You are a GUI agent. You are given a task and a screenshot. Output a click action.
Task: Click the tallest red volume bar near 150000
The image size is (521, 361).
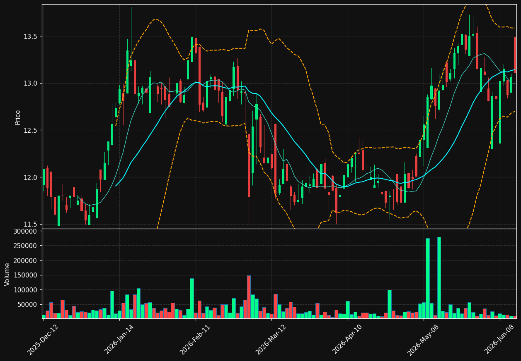tap(249, 297)
